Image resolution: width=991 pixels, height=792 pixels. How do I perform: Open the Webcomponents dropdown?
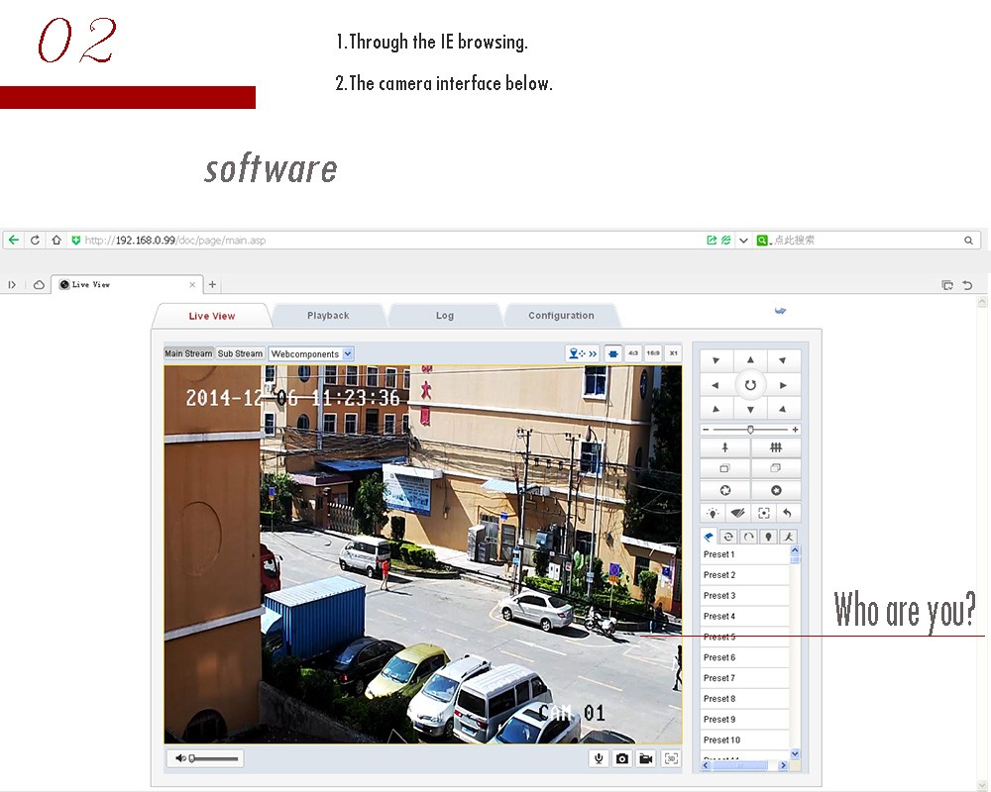point(311,353)
